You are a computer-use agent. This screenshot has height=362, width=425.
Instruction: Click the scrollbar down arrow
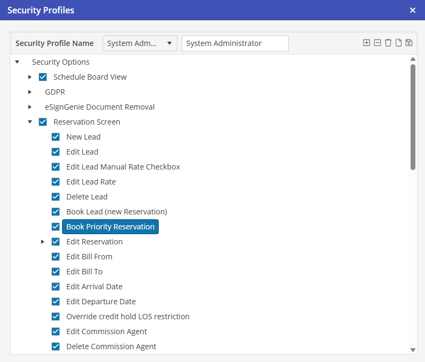(413, 349)
